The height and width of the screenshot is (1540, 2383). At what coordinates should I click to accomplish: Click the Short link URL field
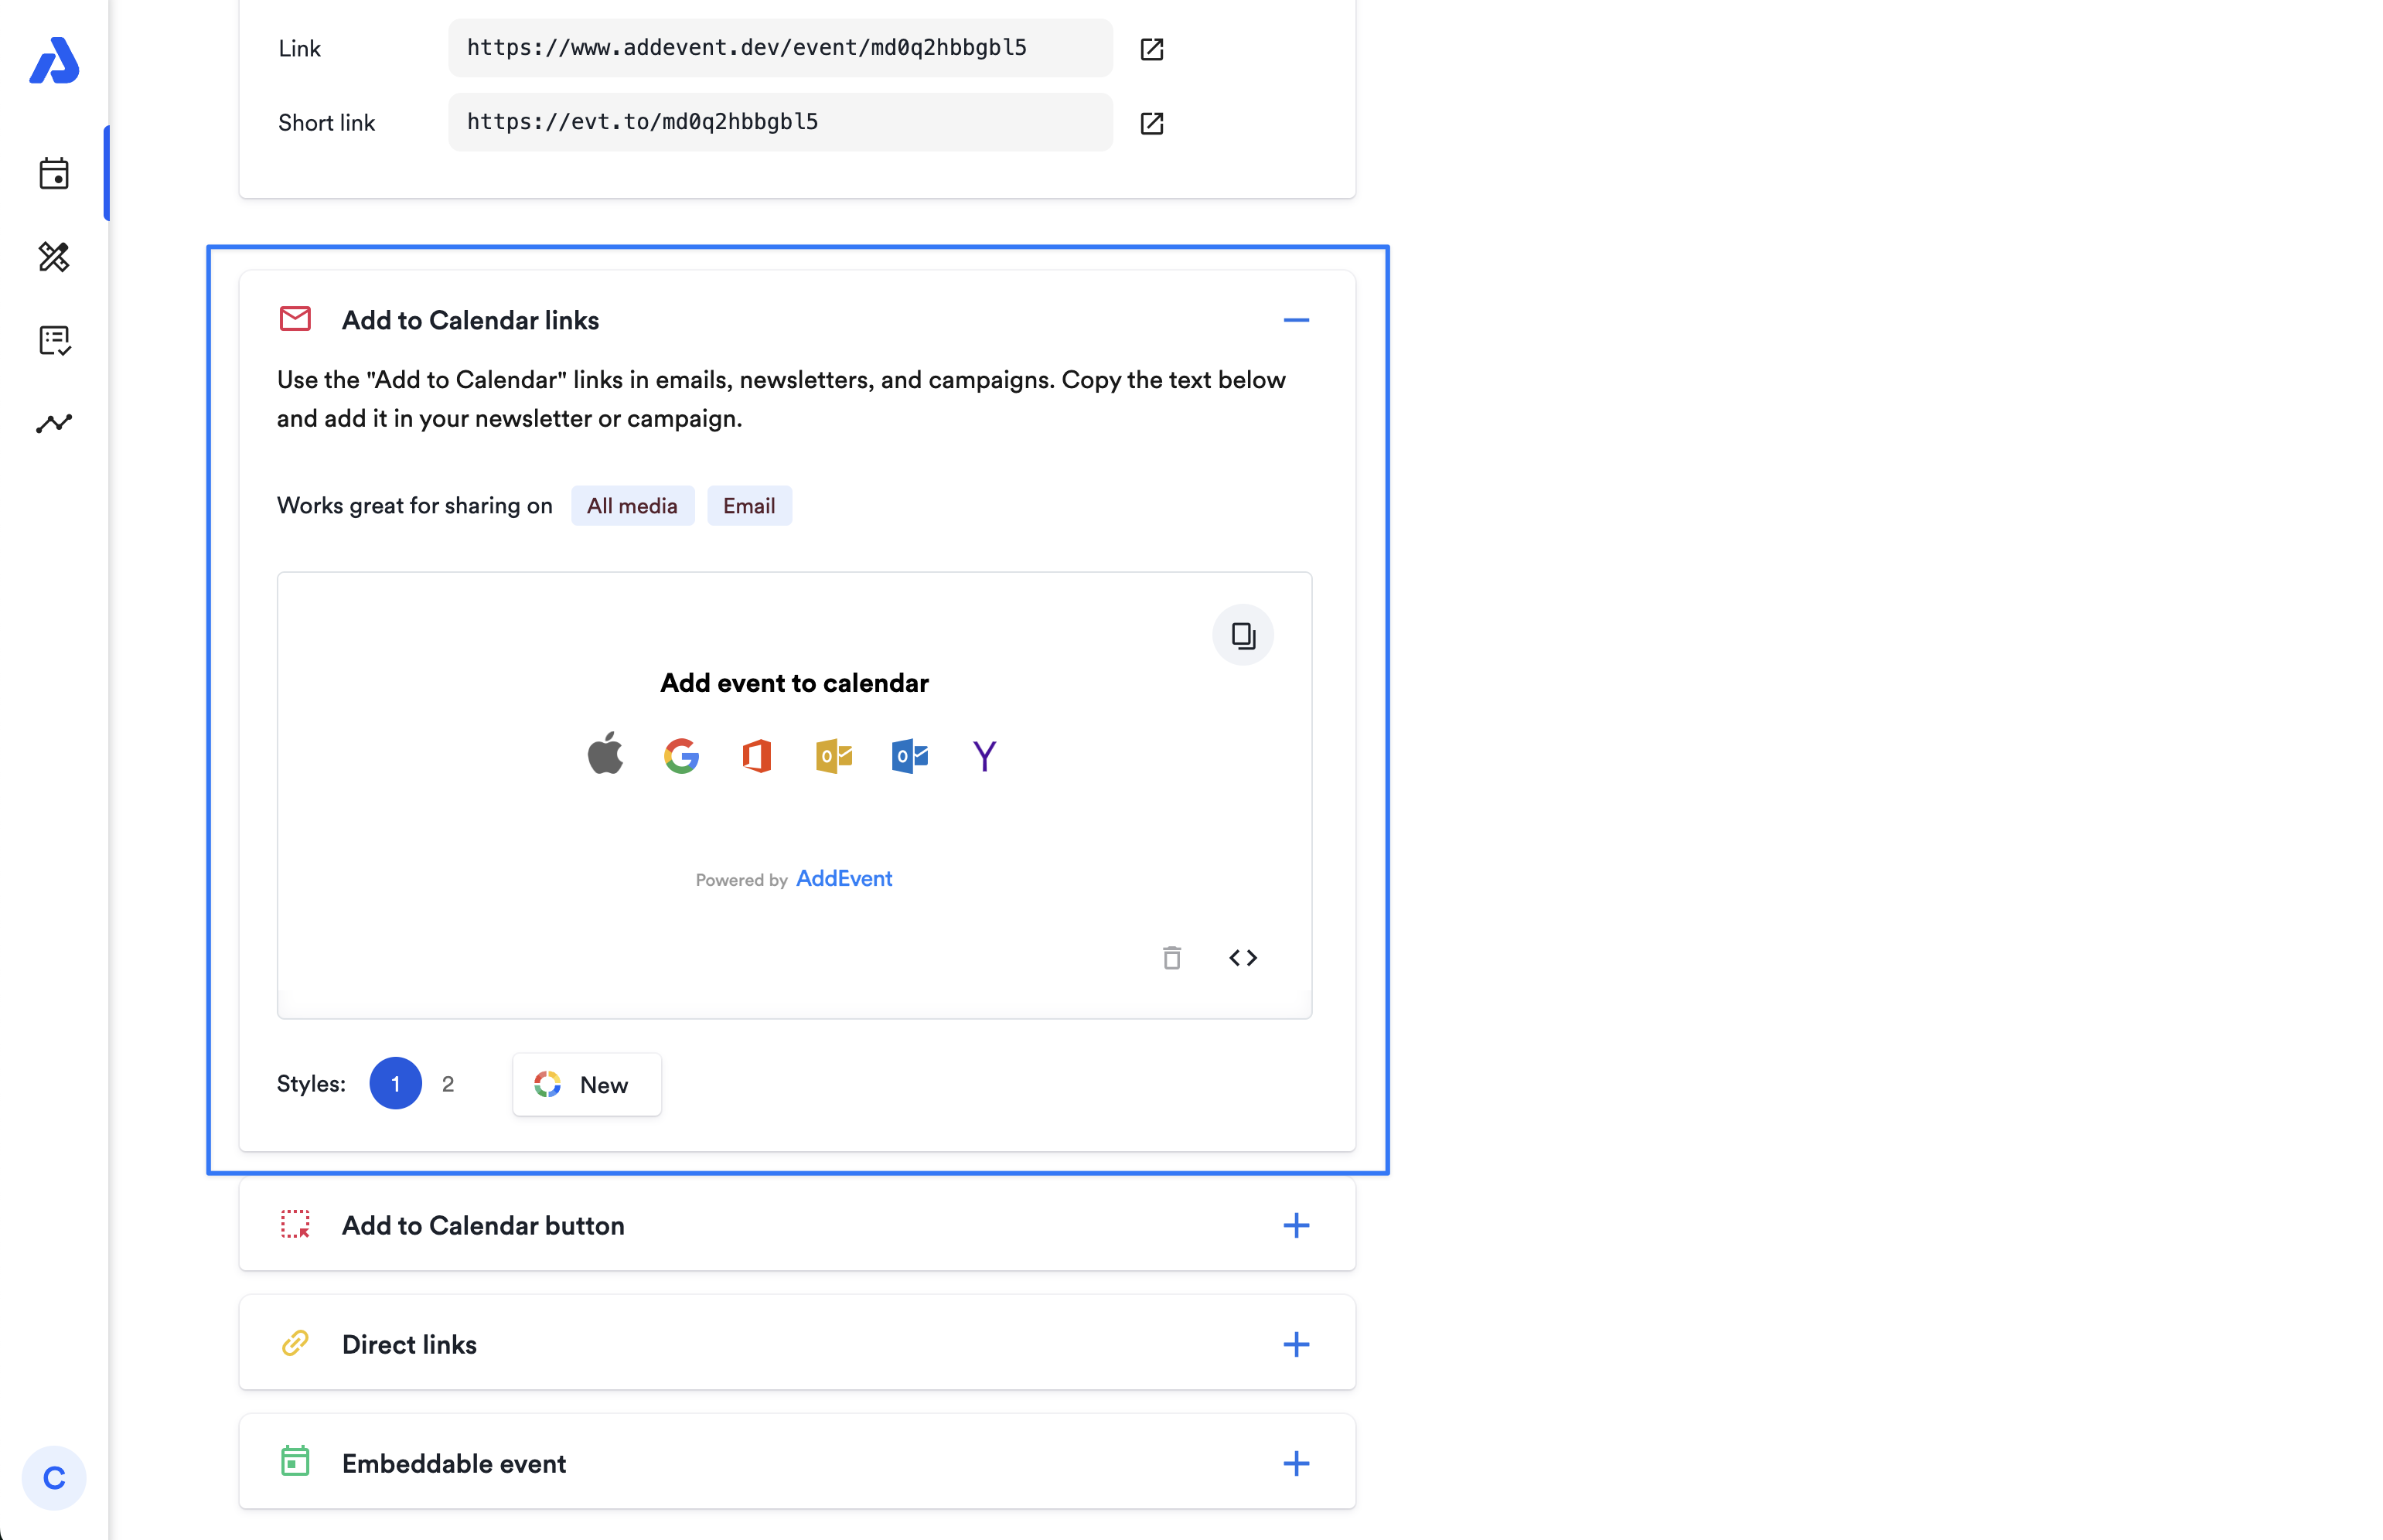click(x=779, y=122)
